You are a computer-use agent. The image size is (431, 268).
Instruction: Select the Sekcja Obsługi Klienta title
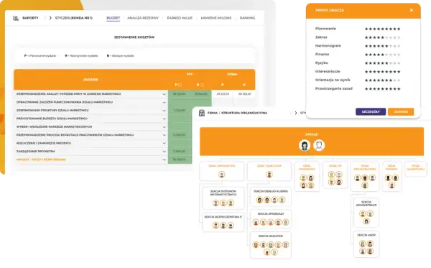point(271,191)
